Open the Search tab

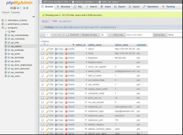point(92,7)
